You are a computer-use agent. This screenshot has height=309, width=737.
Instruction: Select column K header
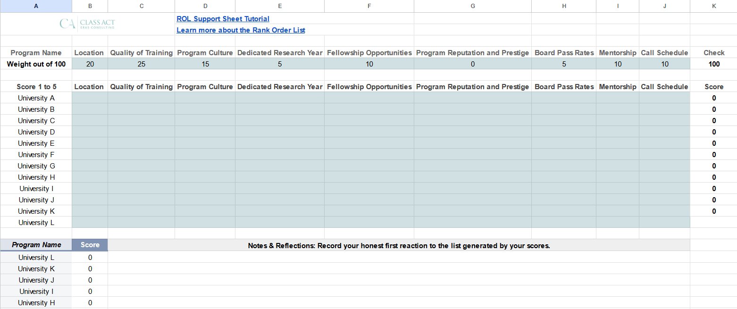[x=714, y=6]
